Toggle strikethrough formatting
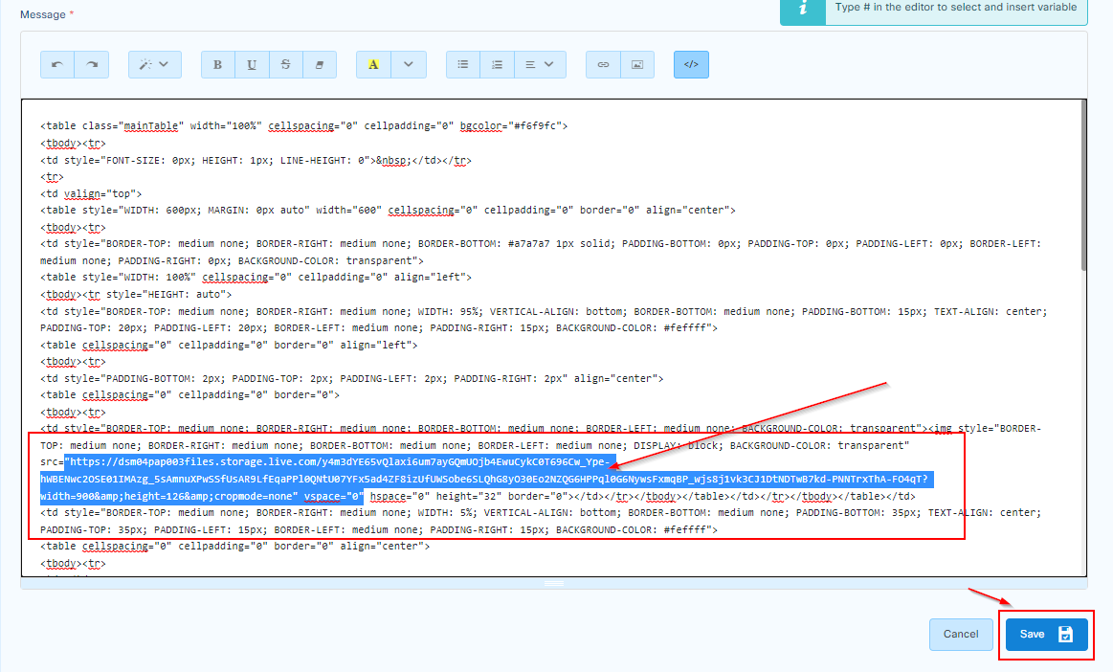 [x=285, y=64]
